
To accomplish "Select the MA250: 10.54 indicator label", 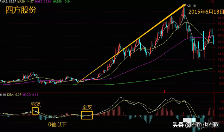I will [x=62, y=1].
